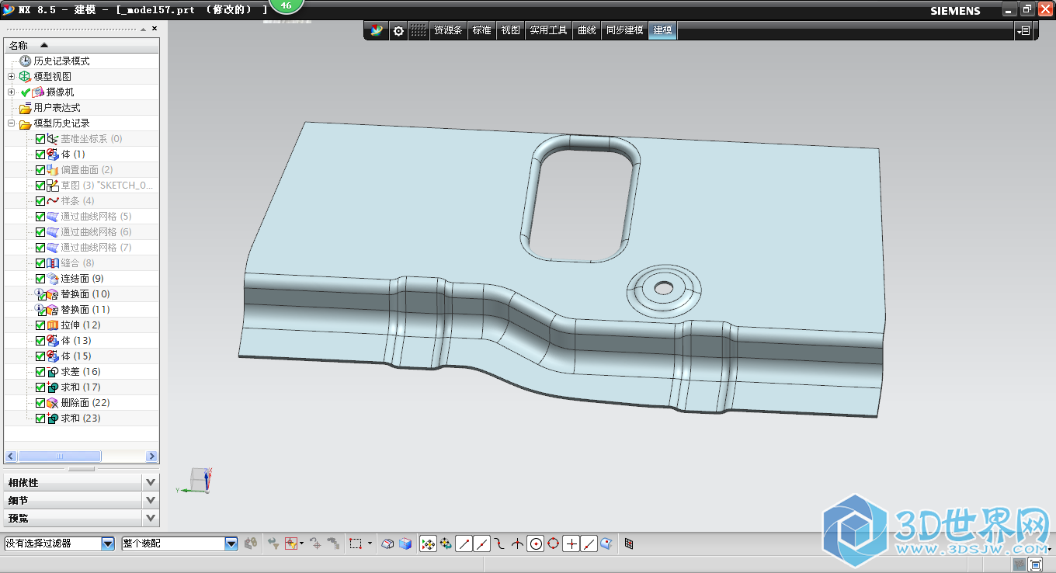This screenshot has width=1056, height=573.
Task: Toggle the end point snap icon
Action: coord(464,543)
